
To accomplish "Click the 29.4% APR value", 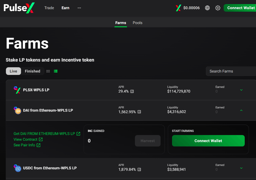I will coord(123,91).
